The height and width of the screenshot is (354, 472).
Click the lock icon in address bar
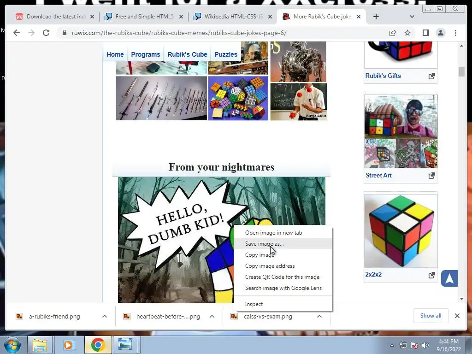65,33
